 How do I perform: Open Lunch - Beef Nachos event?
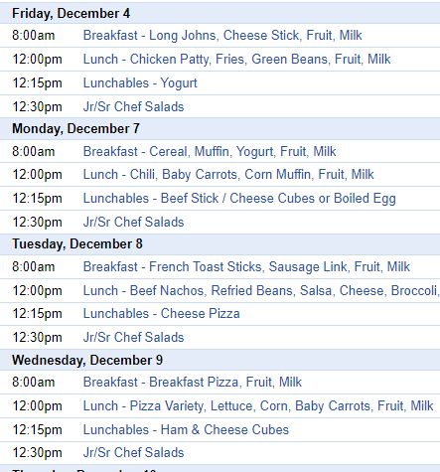[261, 291]
